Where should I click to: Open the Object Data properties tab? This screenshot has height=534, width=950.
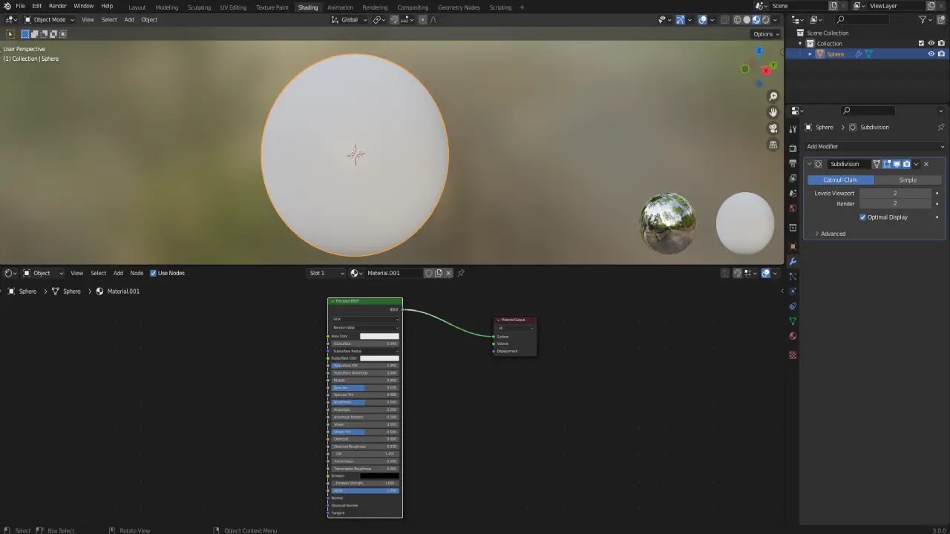pos(793,321)
